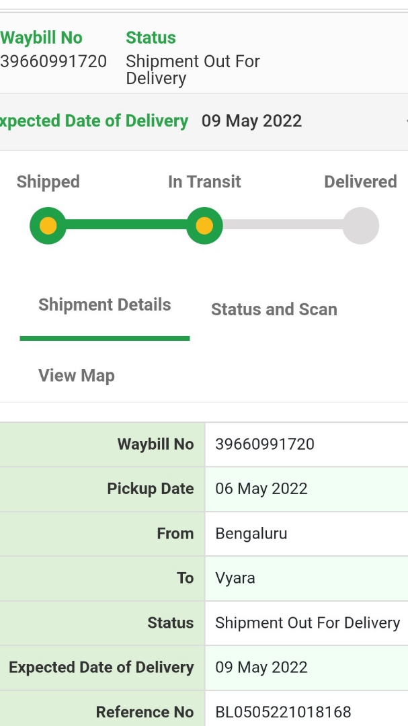Tap the top header Shipment Out For Delivery status

[193, 70]
